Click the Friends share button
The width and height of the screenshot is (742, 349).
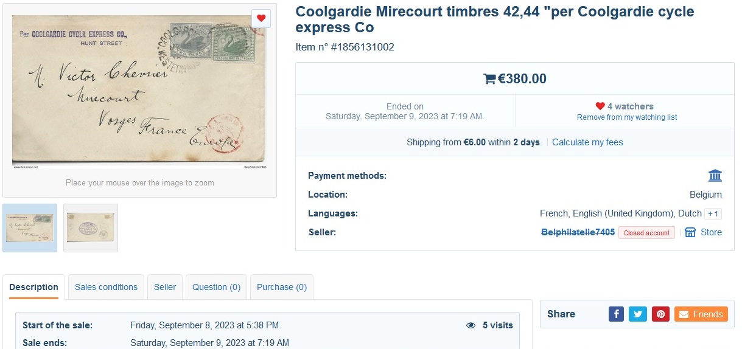click(x=701, y=314)
